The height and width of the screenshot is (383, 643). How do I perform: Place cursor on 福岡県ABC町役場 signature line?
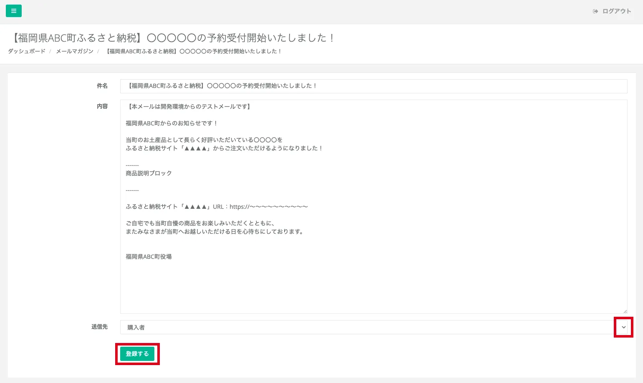click(x=149, y=257)
